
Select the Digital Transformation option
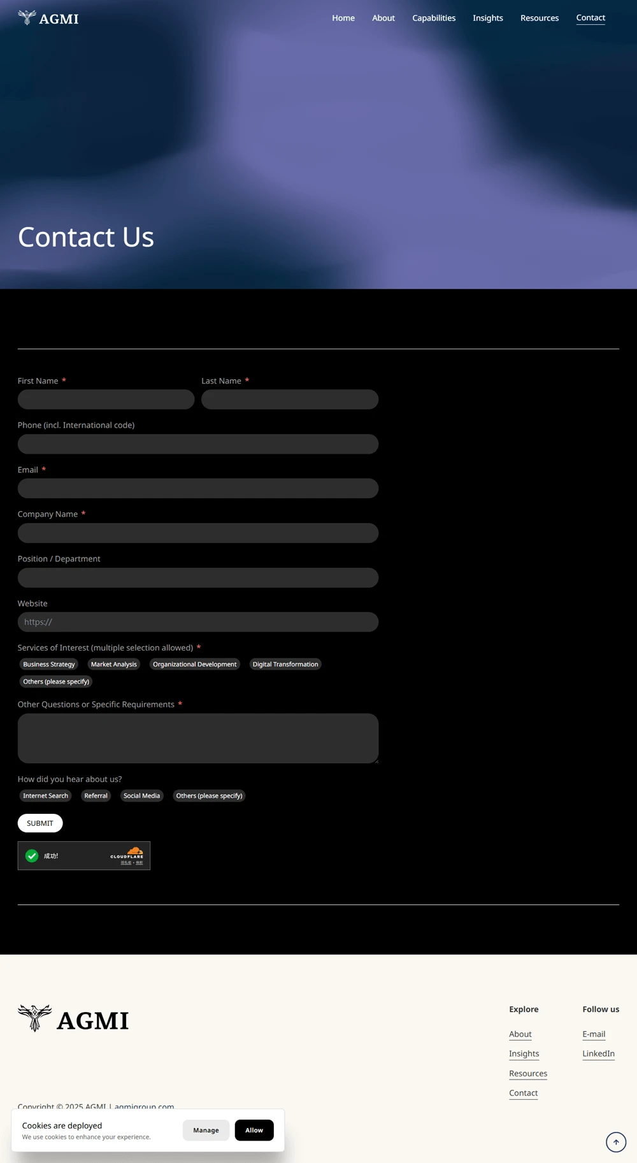coord(285,664)
